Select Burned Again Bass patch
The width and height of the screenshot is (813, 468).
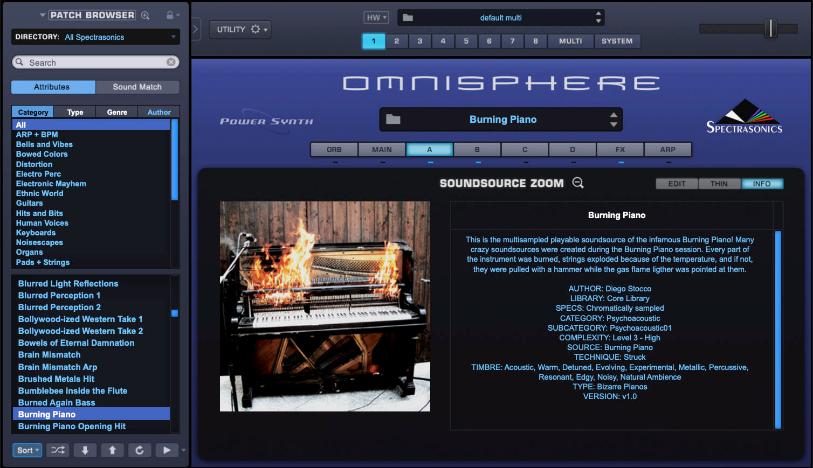(x=57, y=402)
